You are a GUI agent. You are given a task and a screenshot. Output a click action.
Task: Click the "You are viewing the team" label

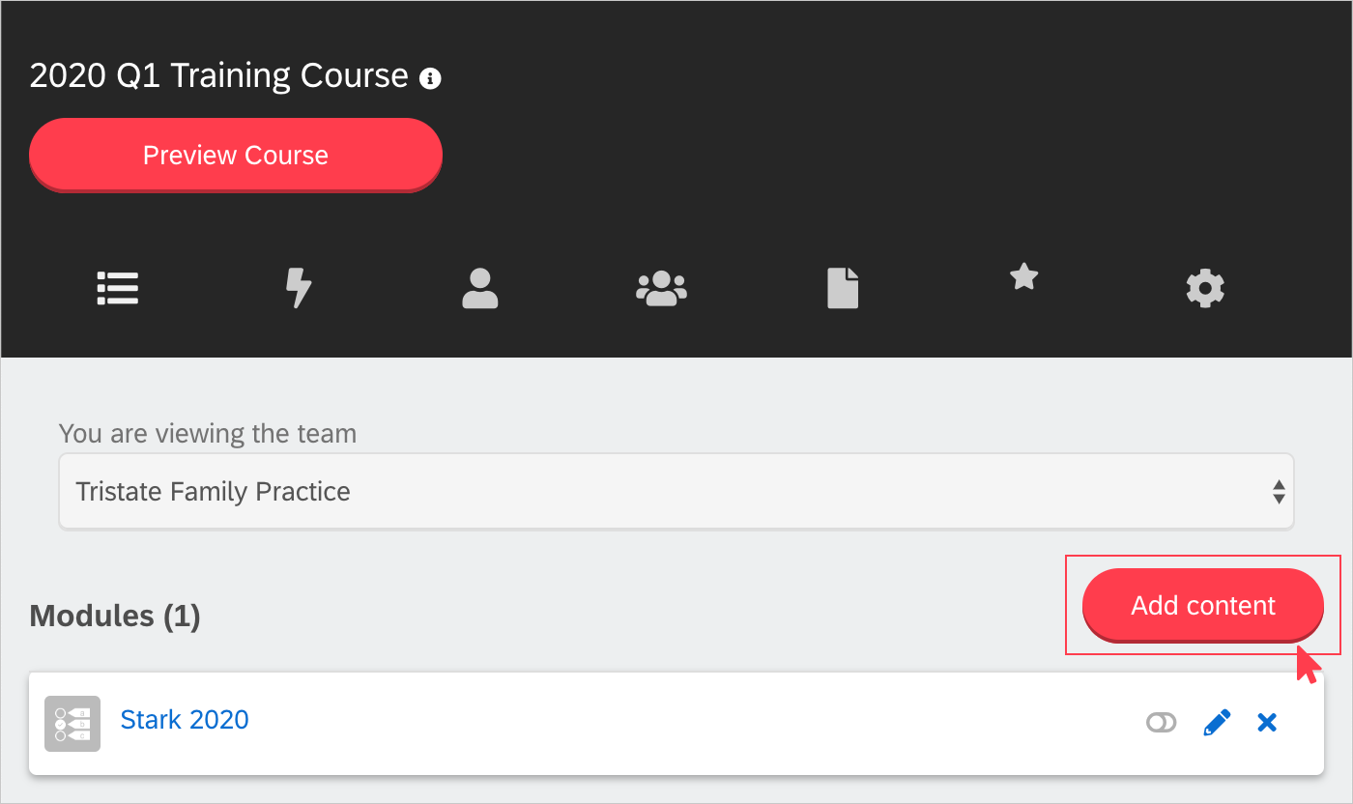208,433
